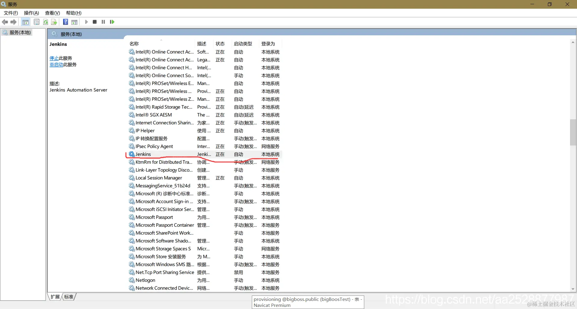The height and width of the screenshot is (309, 577).
Task: Click the scrollbar down arrow of services list
Action: click(573, 289)
